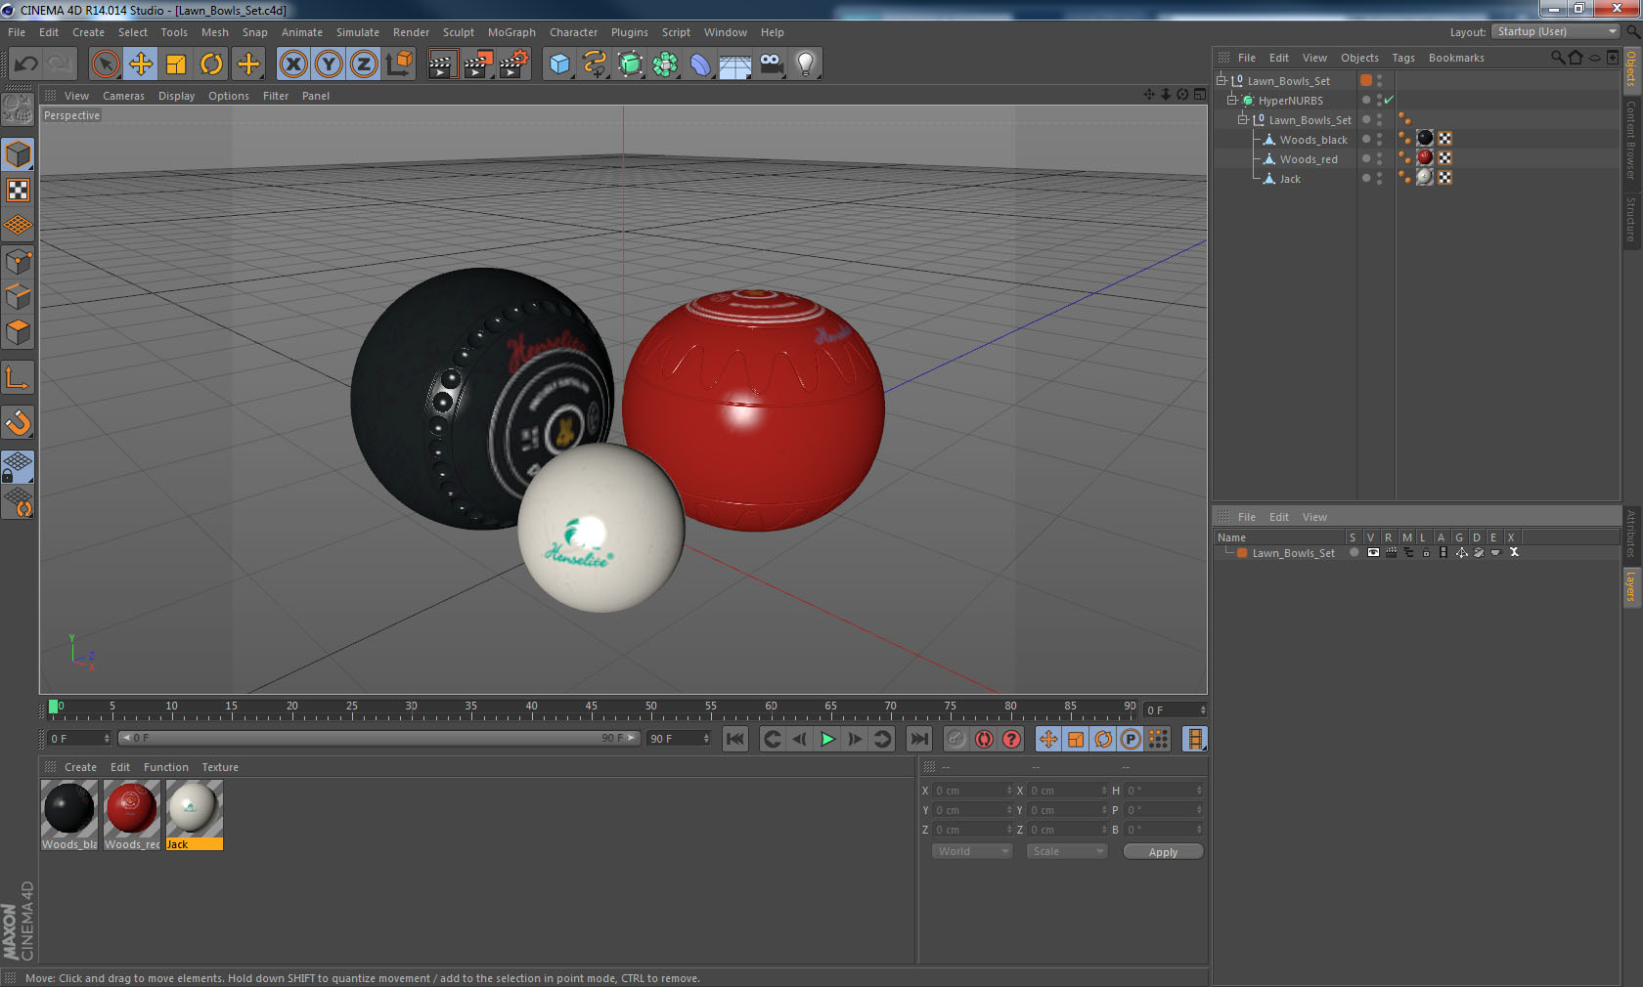Open viewport Cameras menu

123,96
